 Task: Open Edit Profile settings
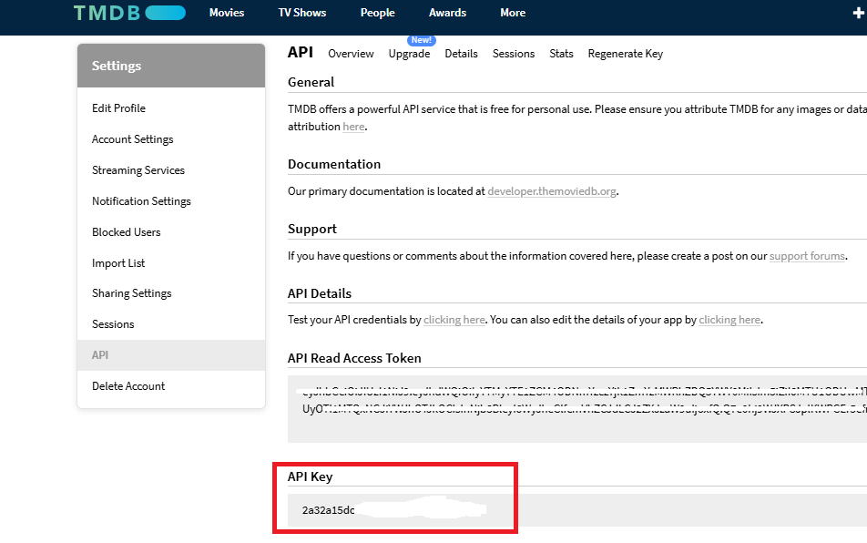118,108
